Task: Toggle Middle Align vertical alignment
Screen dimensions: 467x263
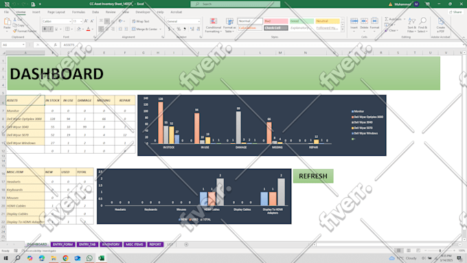Action: [107, 21]
